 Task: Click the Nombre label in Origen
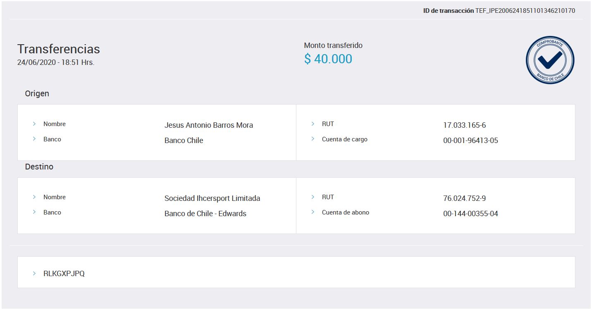click(x=55, y=124)
